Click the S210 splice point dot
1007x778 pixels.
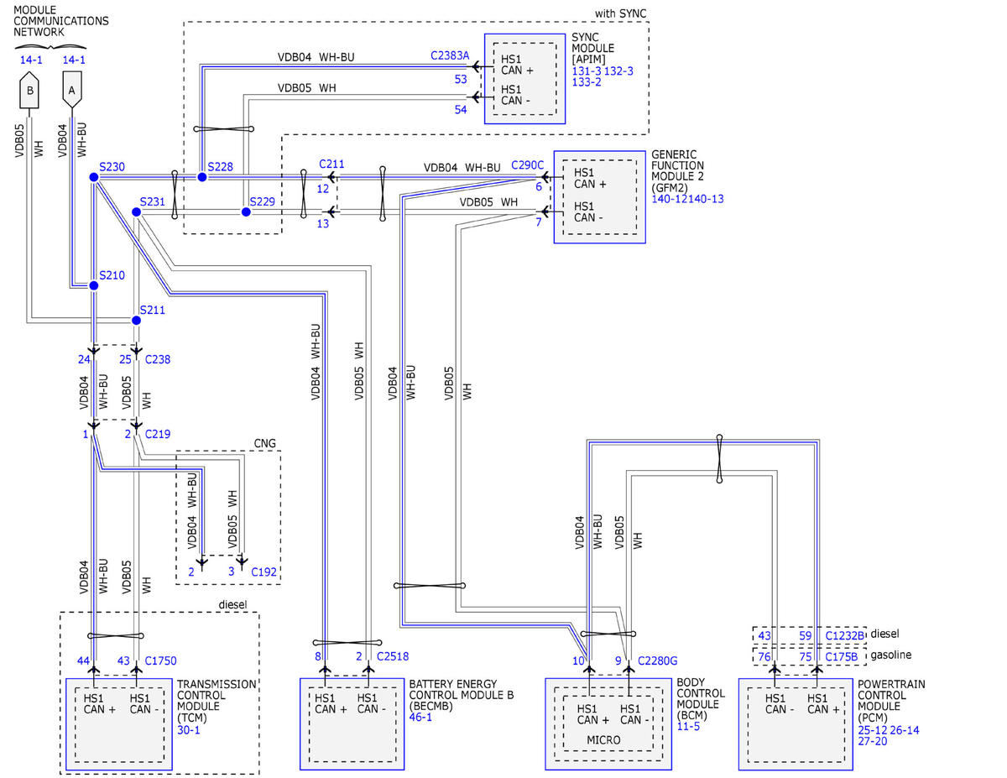pos(94,285)
